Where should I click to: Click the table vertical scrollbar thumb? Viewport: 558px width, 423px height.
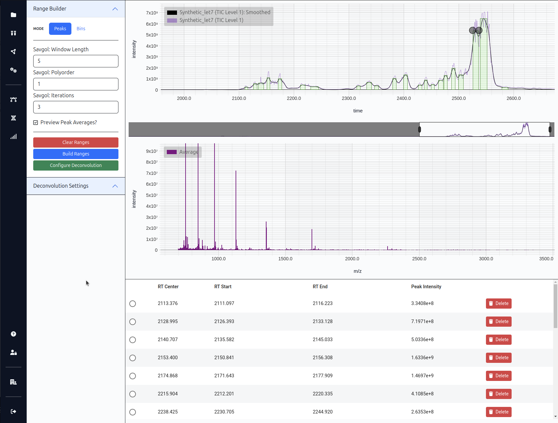[x=555, y=306]
